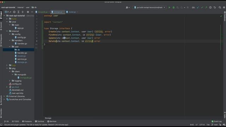Viewport: 226px width, 127px height.
Task: Open Git history clock icon
Action: tap(210, 7)
